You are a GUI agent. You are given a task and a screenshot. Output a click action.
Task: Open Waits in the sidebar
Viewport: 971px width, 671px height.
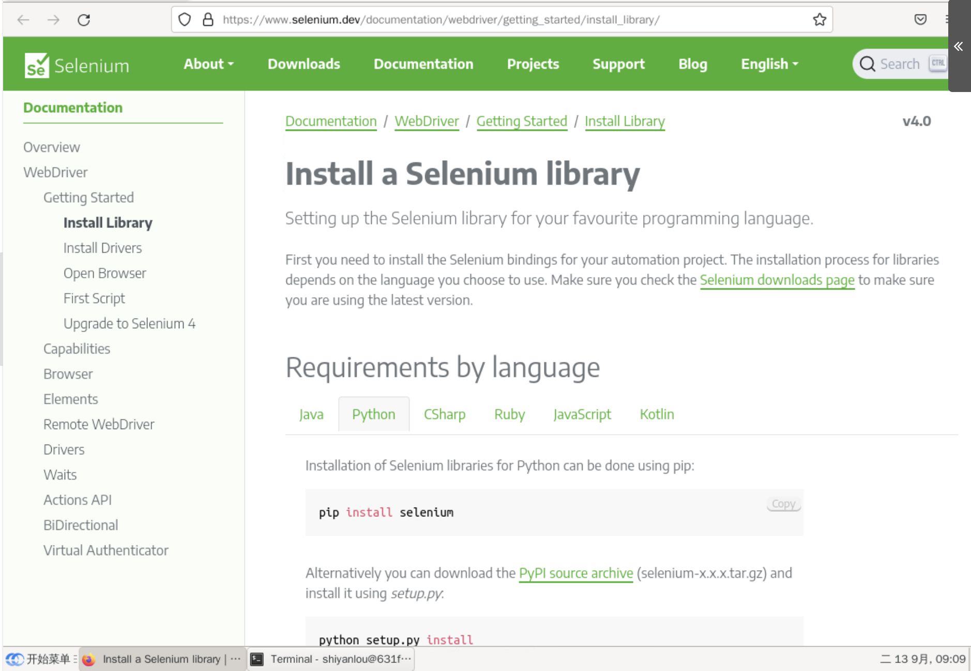click(60, 475)
